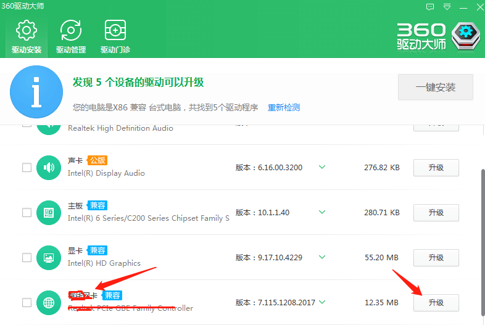The image size is (485, 325).
Task: Open the 驱动门诊 tab
Action: click(115, 37)
